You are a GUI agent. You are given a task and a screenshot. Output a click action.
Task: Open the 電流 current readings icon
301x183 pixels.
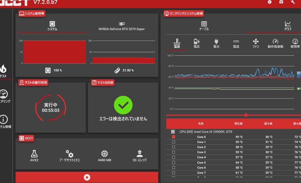pyautogui.click(x=236, y=43)
